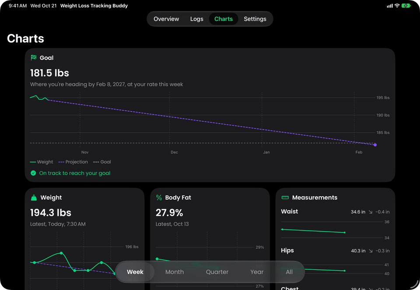This screenshot has height=290, width=420.
Task: Click first data point on Body Fat chart
Action: (157, 259)
